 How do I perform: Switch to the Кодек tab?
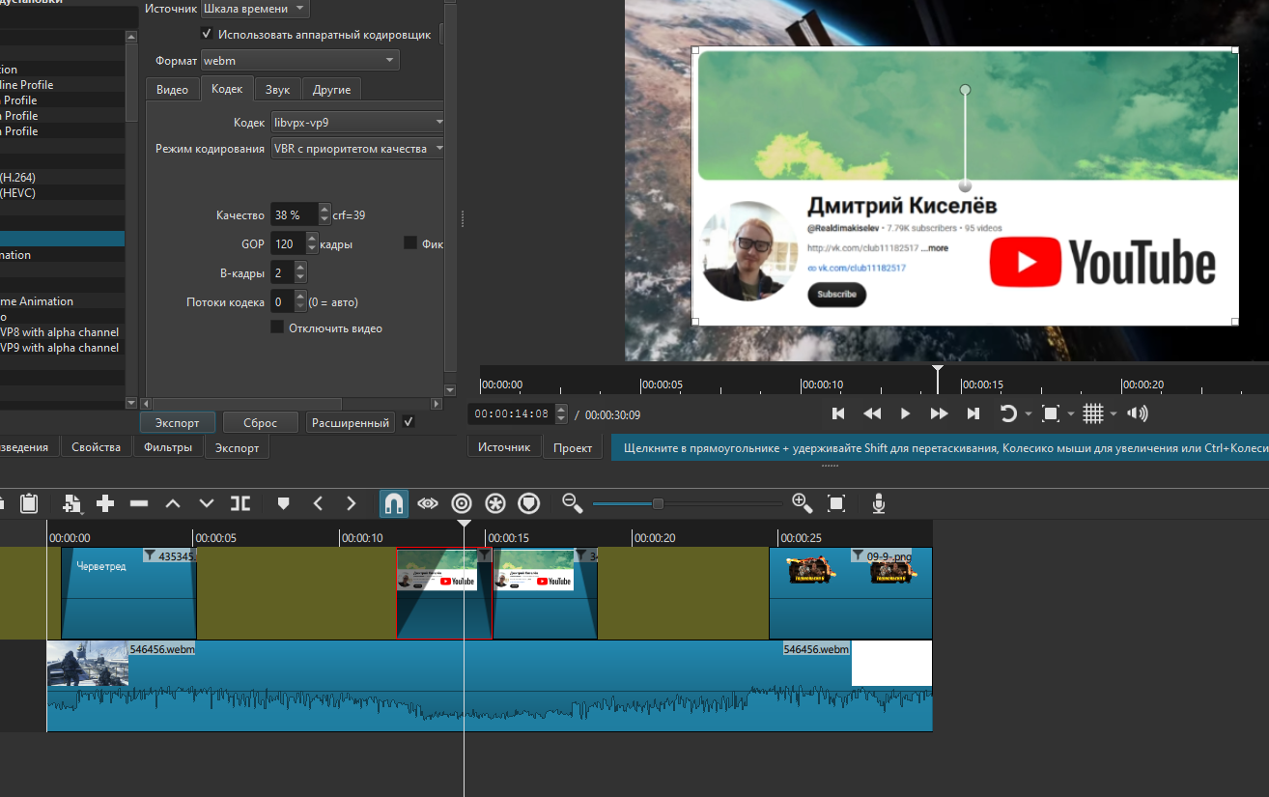pyautogui.click(x=227, y=89)
